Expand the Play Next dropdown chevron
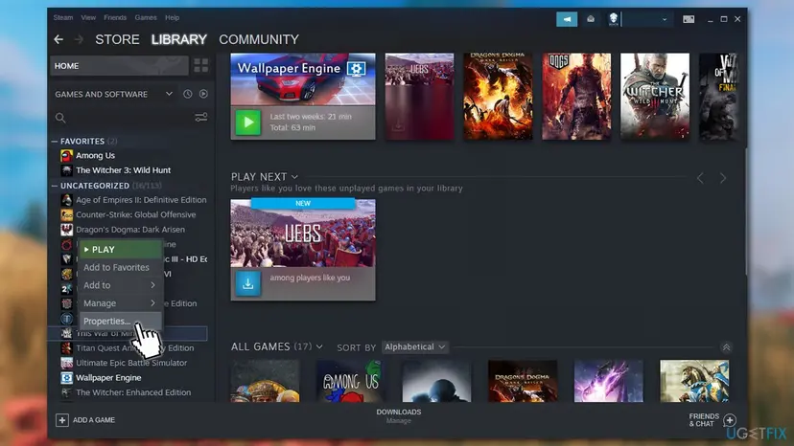This screenshot has height=446, width=794. (294, 177)
